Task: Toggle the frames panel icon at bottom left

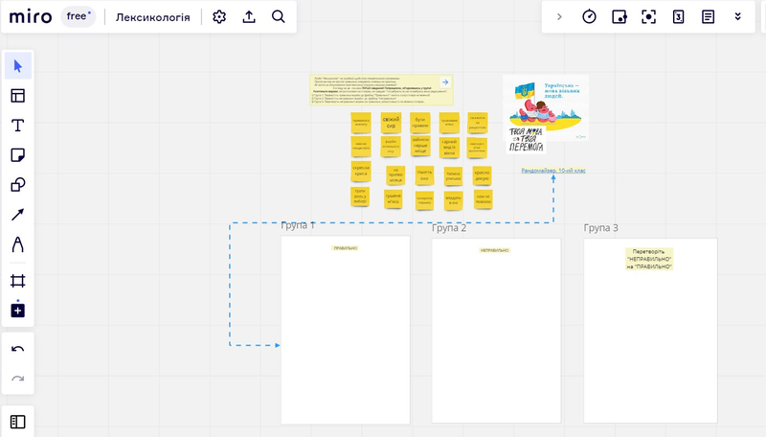Action: (18, 422)
